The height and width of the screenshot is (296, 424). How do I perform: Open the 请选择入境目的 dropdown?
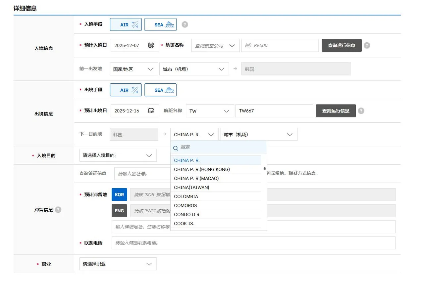(118, 155)
